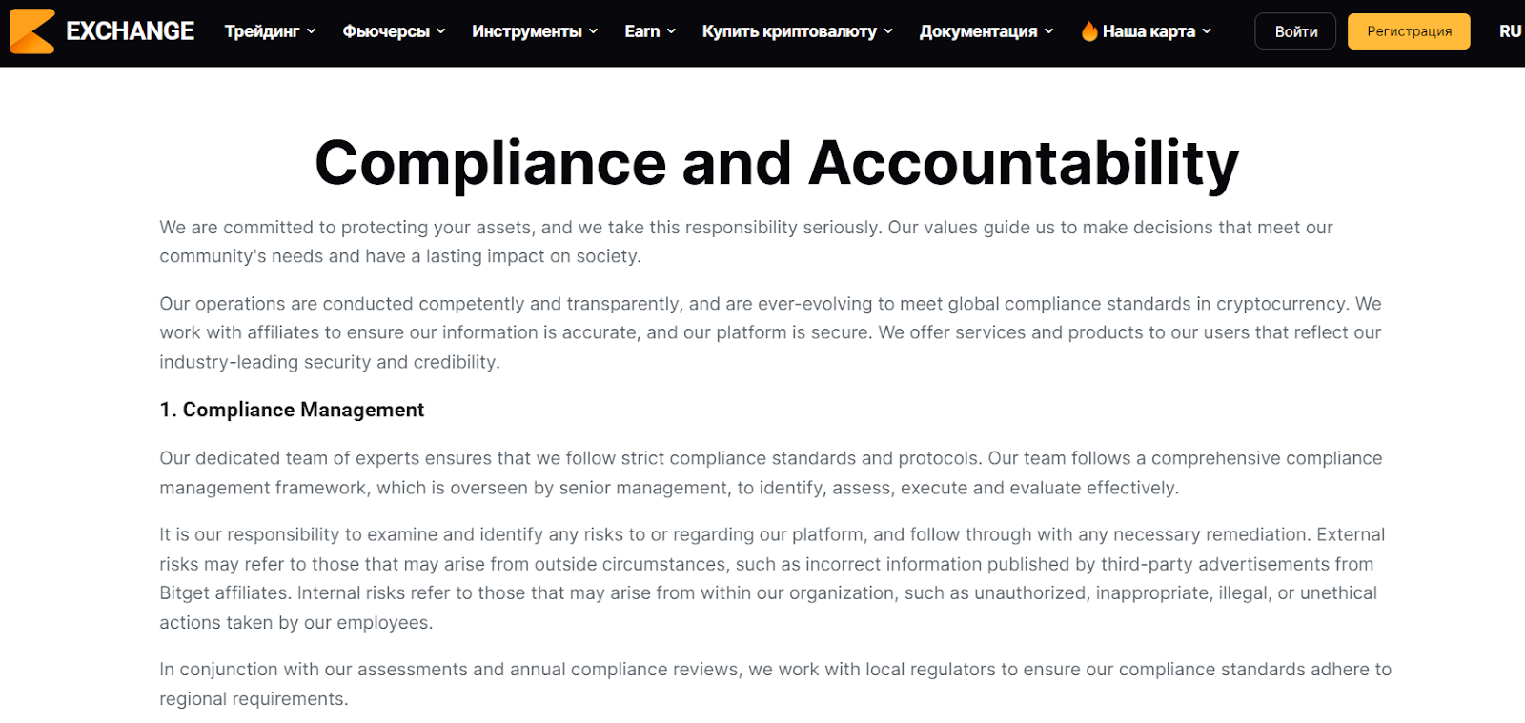Open the Фьючерсы menu
Image resolution: width=1525 pixels, height=723 pixels.
click(386, 31)
